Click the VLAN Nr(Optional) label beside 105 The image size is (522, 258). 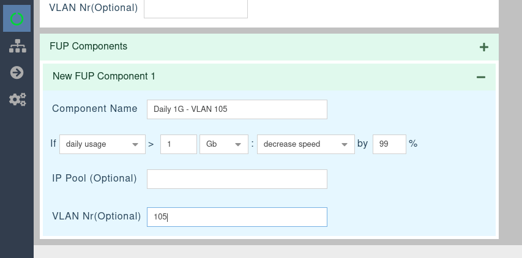pos(96,216)
